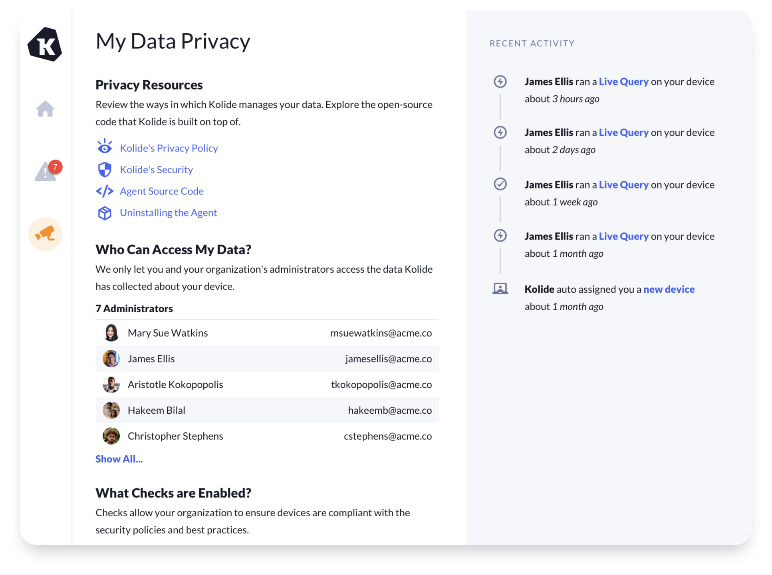
Task: Click the checkmark icon on the 1 week ago activity
Action: click(x=500, y=184)
